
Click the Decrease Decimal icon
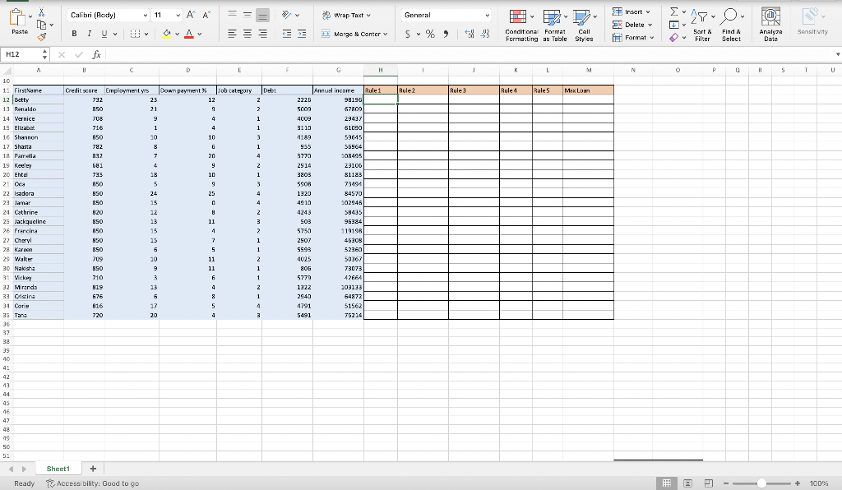coord(485,34)
